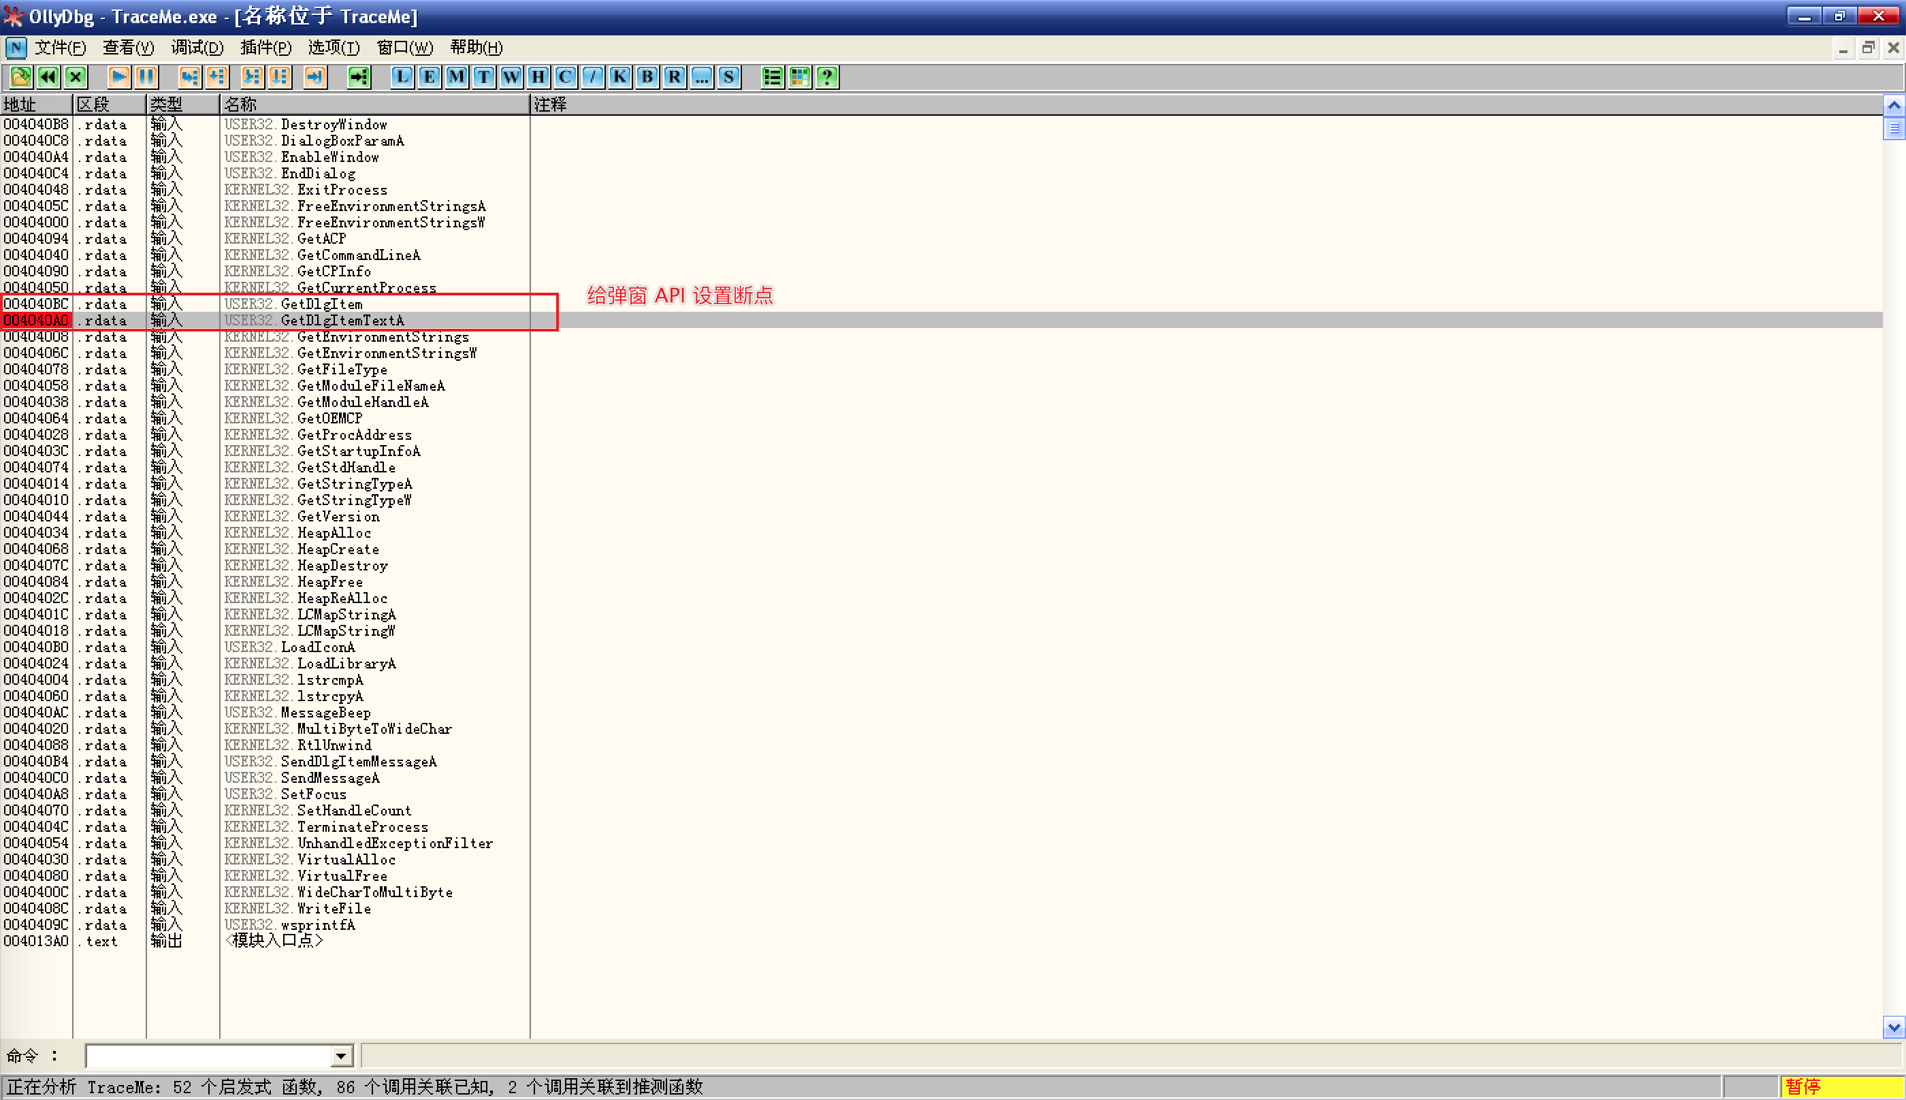The width and height of the screenshot is (1906, 1100).
Task: Click the scroll down arrow of list
Action: tap(1893, 1026)
